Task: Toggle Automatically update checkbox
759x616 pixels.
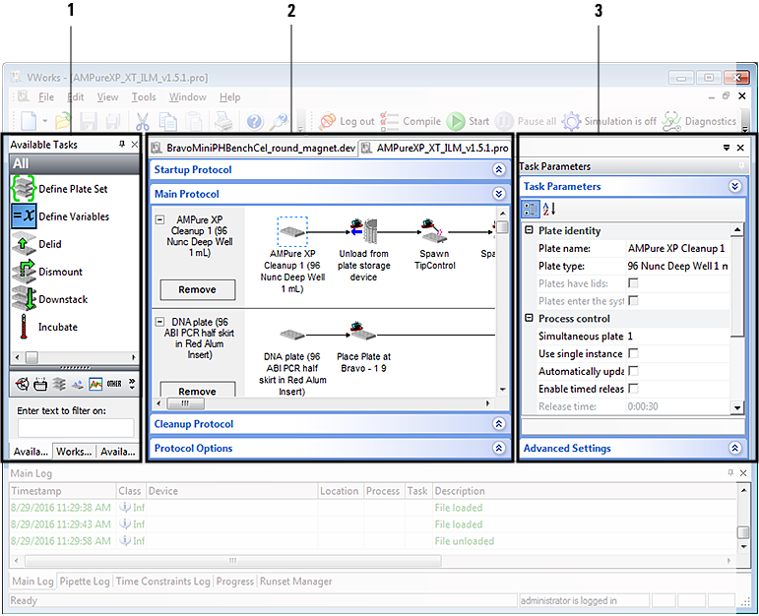Action: (x=633, y=371)
